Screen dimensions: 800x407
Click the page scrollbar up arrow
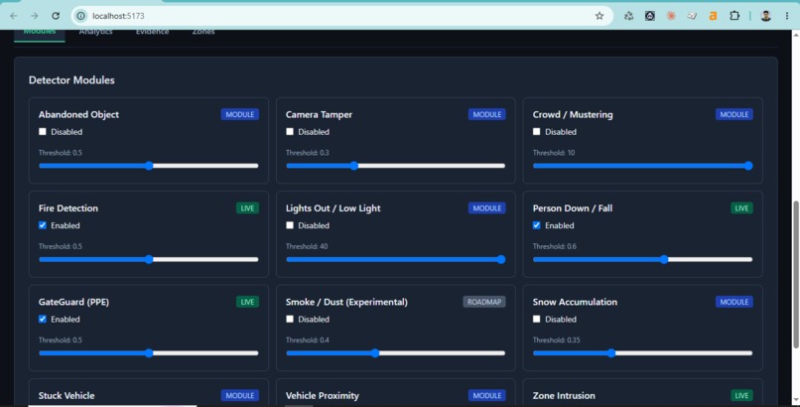(x=795, y=35)
